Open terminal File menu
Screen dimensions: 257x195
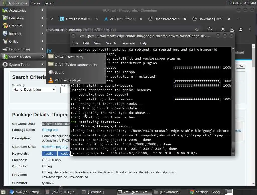pos(75,43)
